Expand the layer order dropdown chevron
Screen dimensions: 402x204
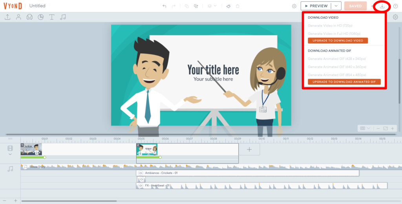coord(215,6)
